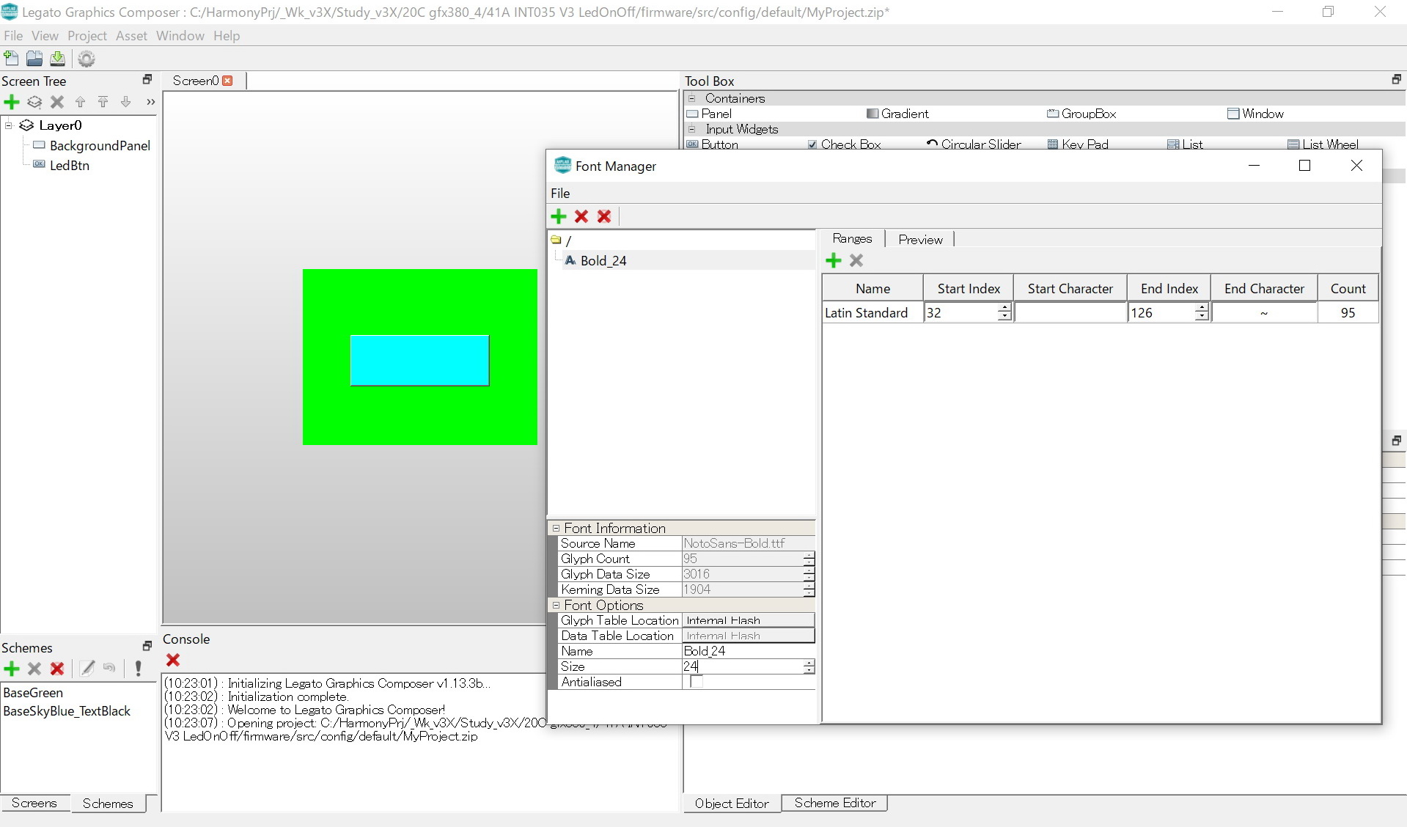Viewport: 1407px width, 827px height.
Task: Toggle the Antialiased checkbox
Action: click(697, 682)
